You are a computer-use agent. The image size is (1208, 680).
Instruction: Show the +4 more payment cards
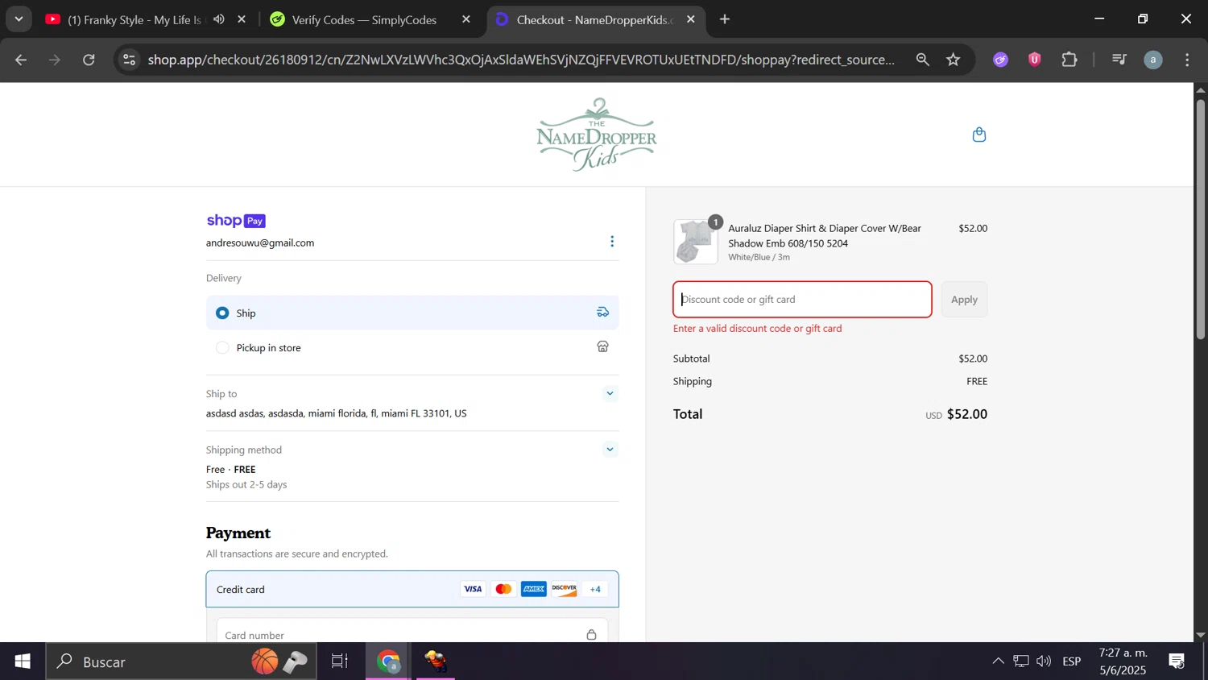(x=595, y=589)
